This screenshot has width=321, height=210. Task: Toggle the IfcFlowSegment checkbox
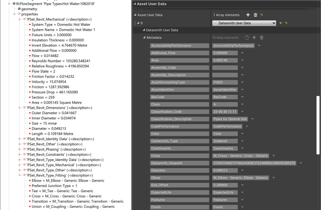point(14,3)
